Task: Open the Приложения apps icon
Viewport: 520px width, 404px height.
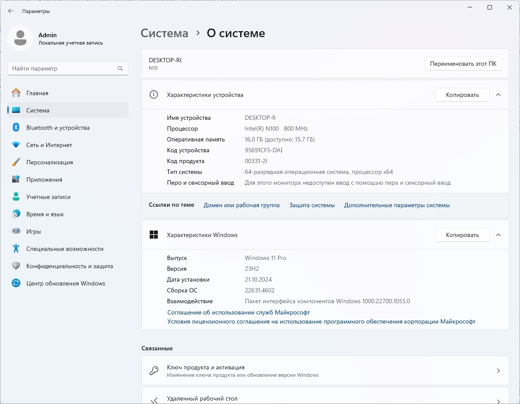Action: tap(16, 180)
